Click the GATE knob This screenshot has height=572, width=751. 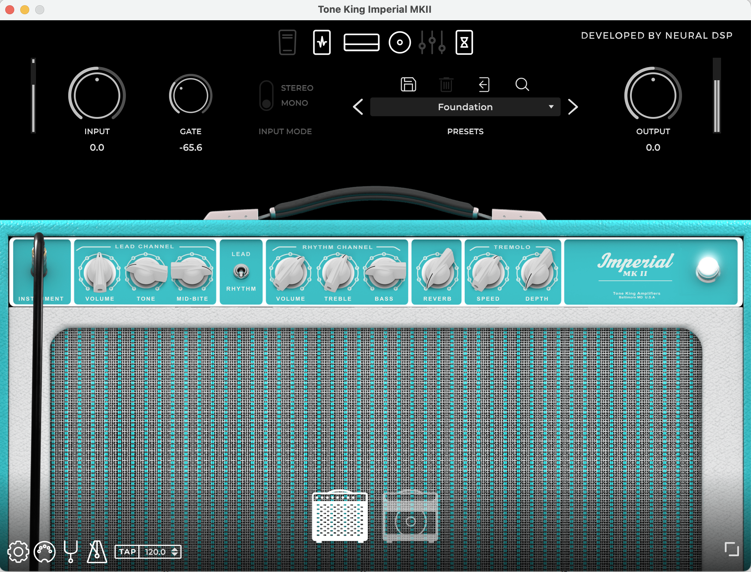click(191, 95)
